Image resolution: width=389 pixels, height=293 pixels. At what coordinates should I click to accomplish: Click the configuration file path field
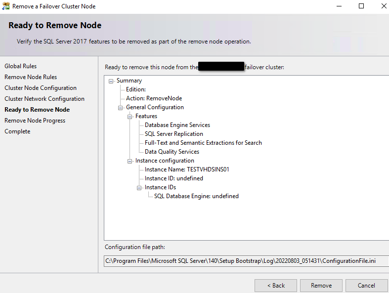coord(246,261)
